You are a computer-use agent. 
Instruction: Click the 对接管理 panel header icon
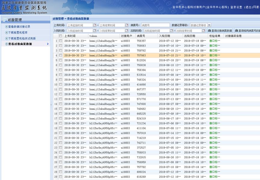pyautogui.click(x=5, y=20)
